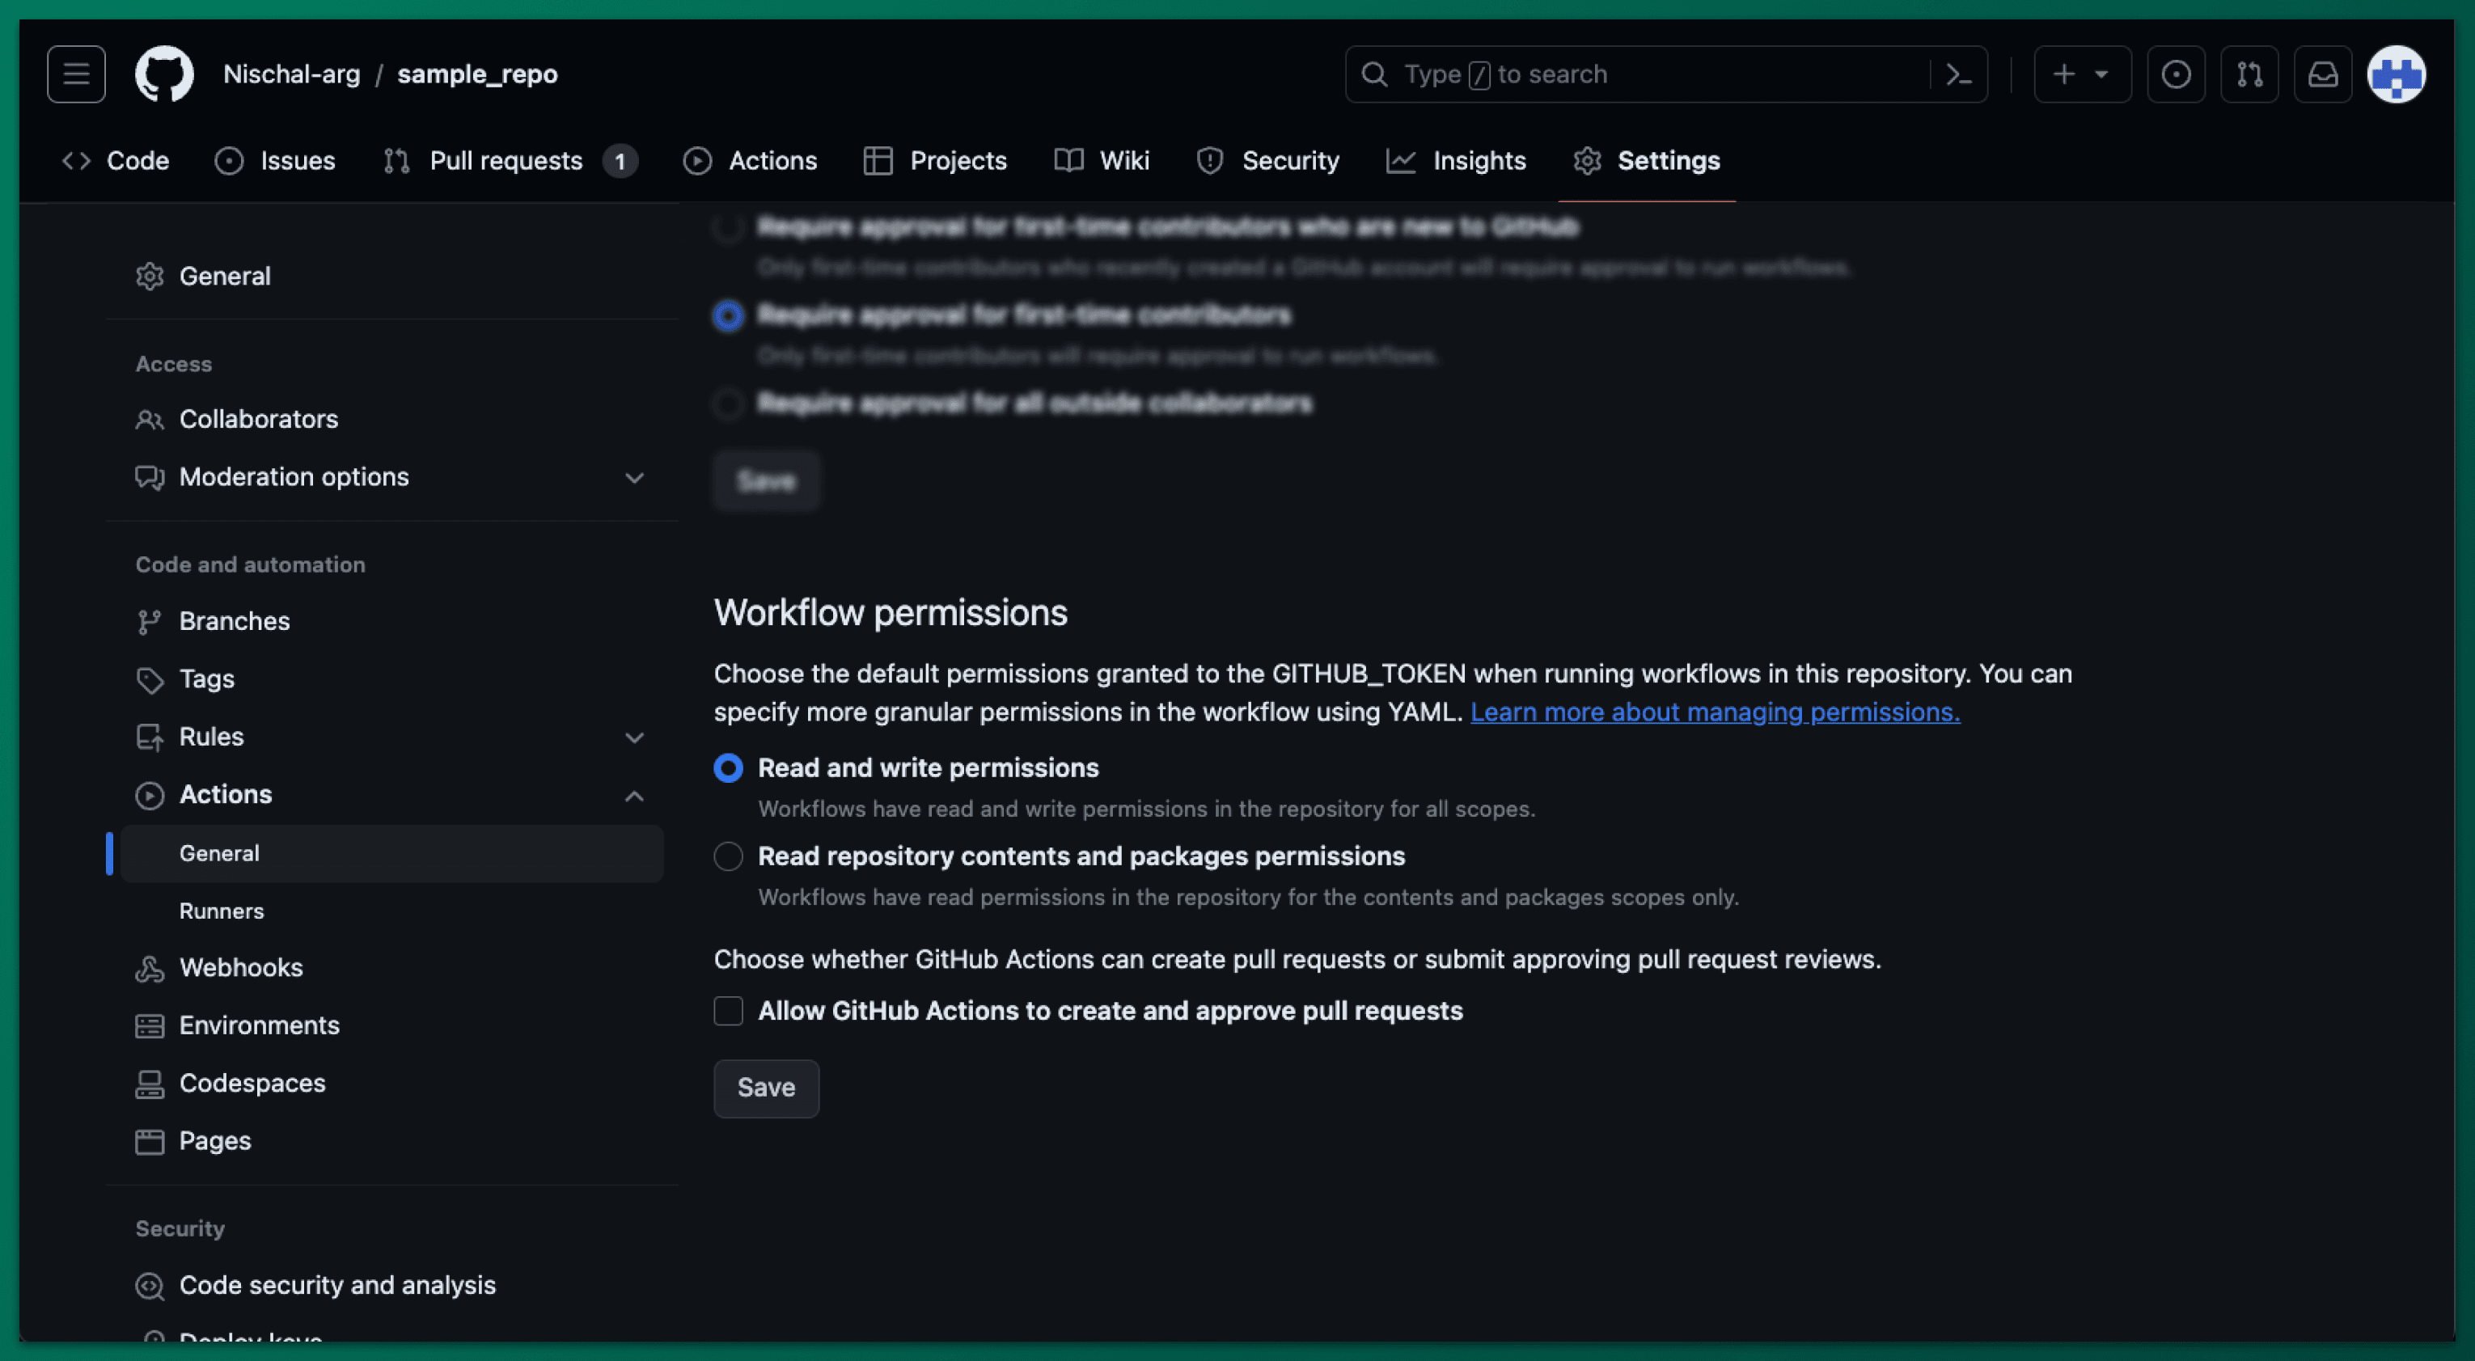The image size is (2475, 1361).
Task: Collapse the Actions sidebar section
Action: click(x=634, y=795)
